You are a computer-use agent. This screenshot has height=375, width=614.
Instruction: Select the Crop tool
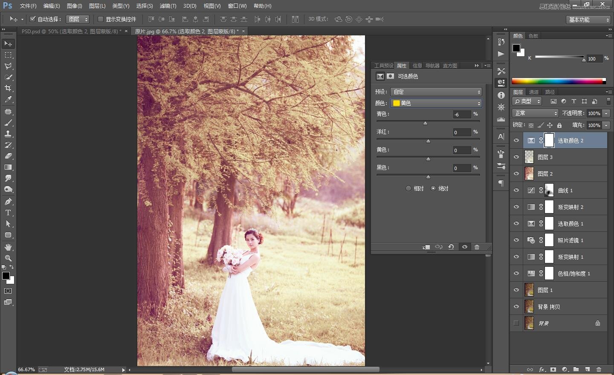[x=8, y=88]
